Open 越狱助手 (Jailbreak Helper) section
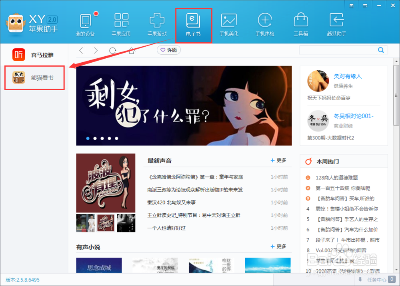Viewport: 400px width, 286px height. [x=336, y=25]
